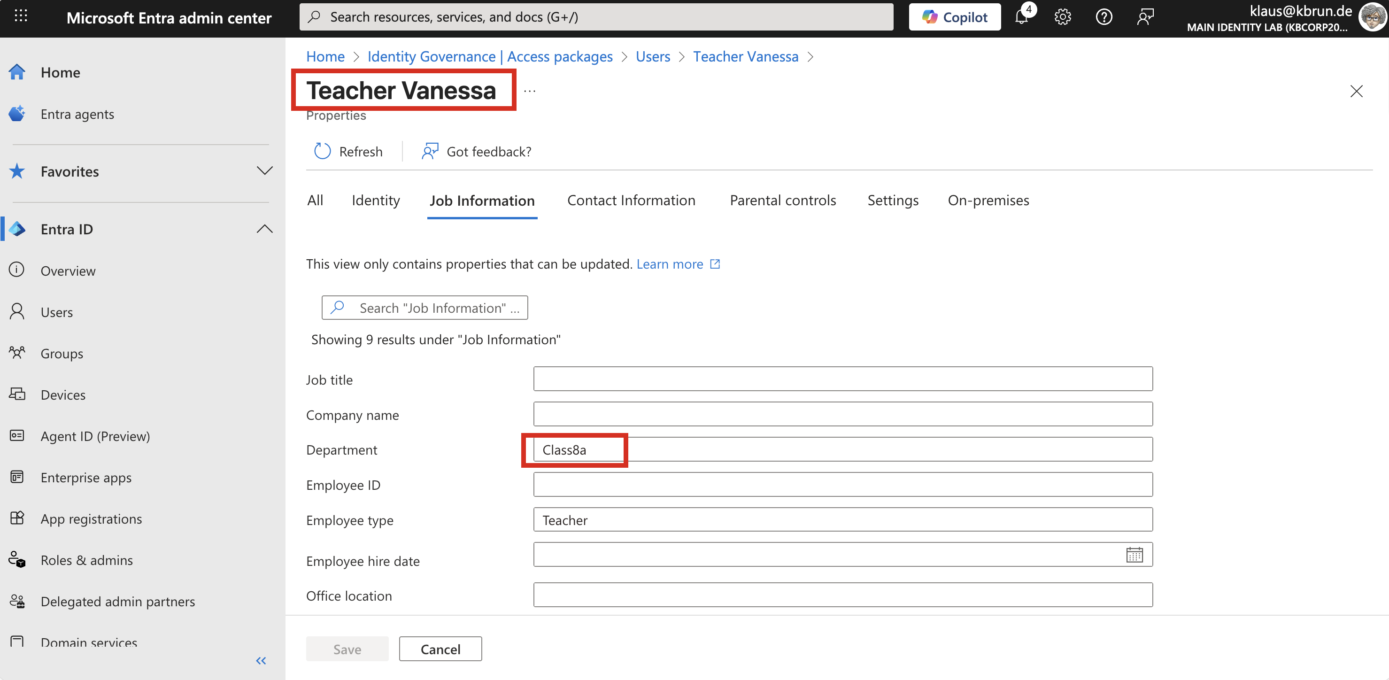This screenshot has width=1389, height=680.
Task: Open Enterprise apps in sidebar
Action: coord(86,478)
